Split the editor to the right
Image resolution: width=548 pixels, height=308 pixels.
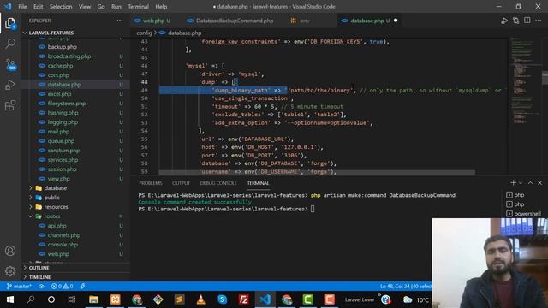point(527,21)
